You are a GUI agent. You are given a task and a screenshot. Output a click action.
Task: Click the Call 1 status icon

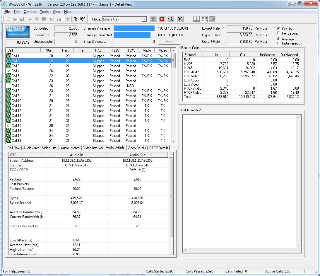pyautogui.click(x=9, y=56)
